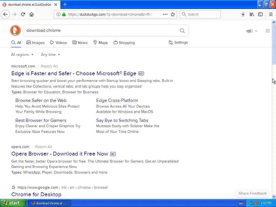Click the duckduckgo.com URL in address bar
The width and height of the screenshot is (276, 207).
pyautogui.click(x=111, y=15)
